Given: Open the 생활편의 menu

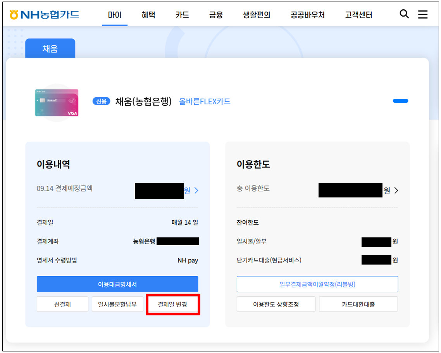Looking at the screenshot, I should click(x=257, y=15).
